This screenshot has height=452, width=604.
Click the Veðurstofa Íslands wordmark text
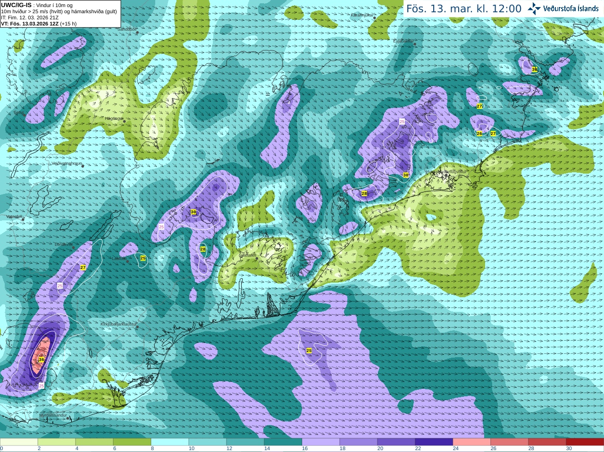click(x=571, y=8)
